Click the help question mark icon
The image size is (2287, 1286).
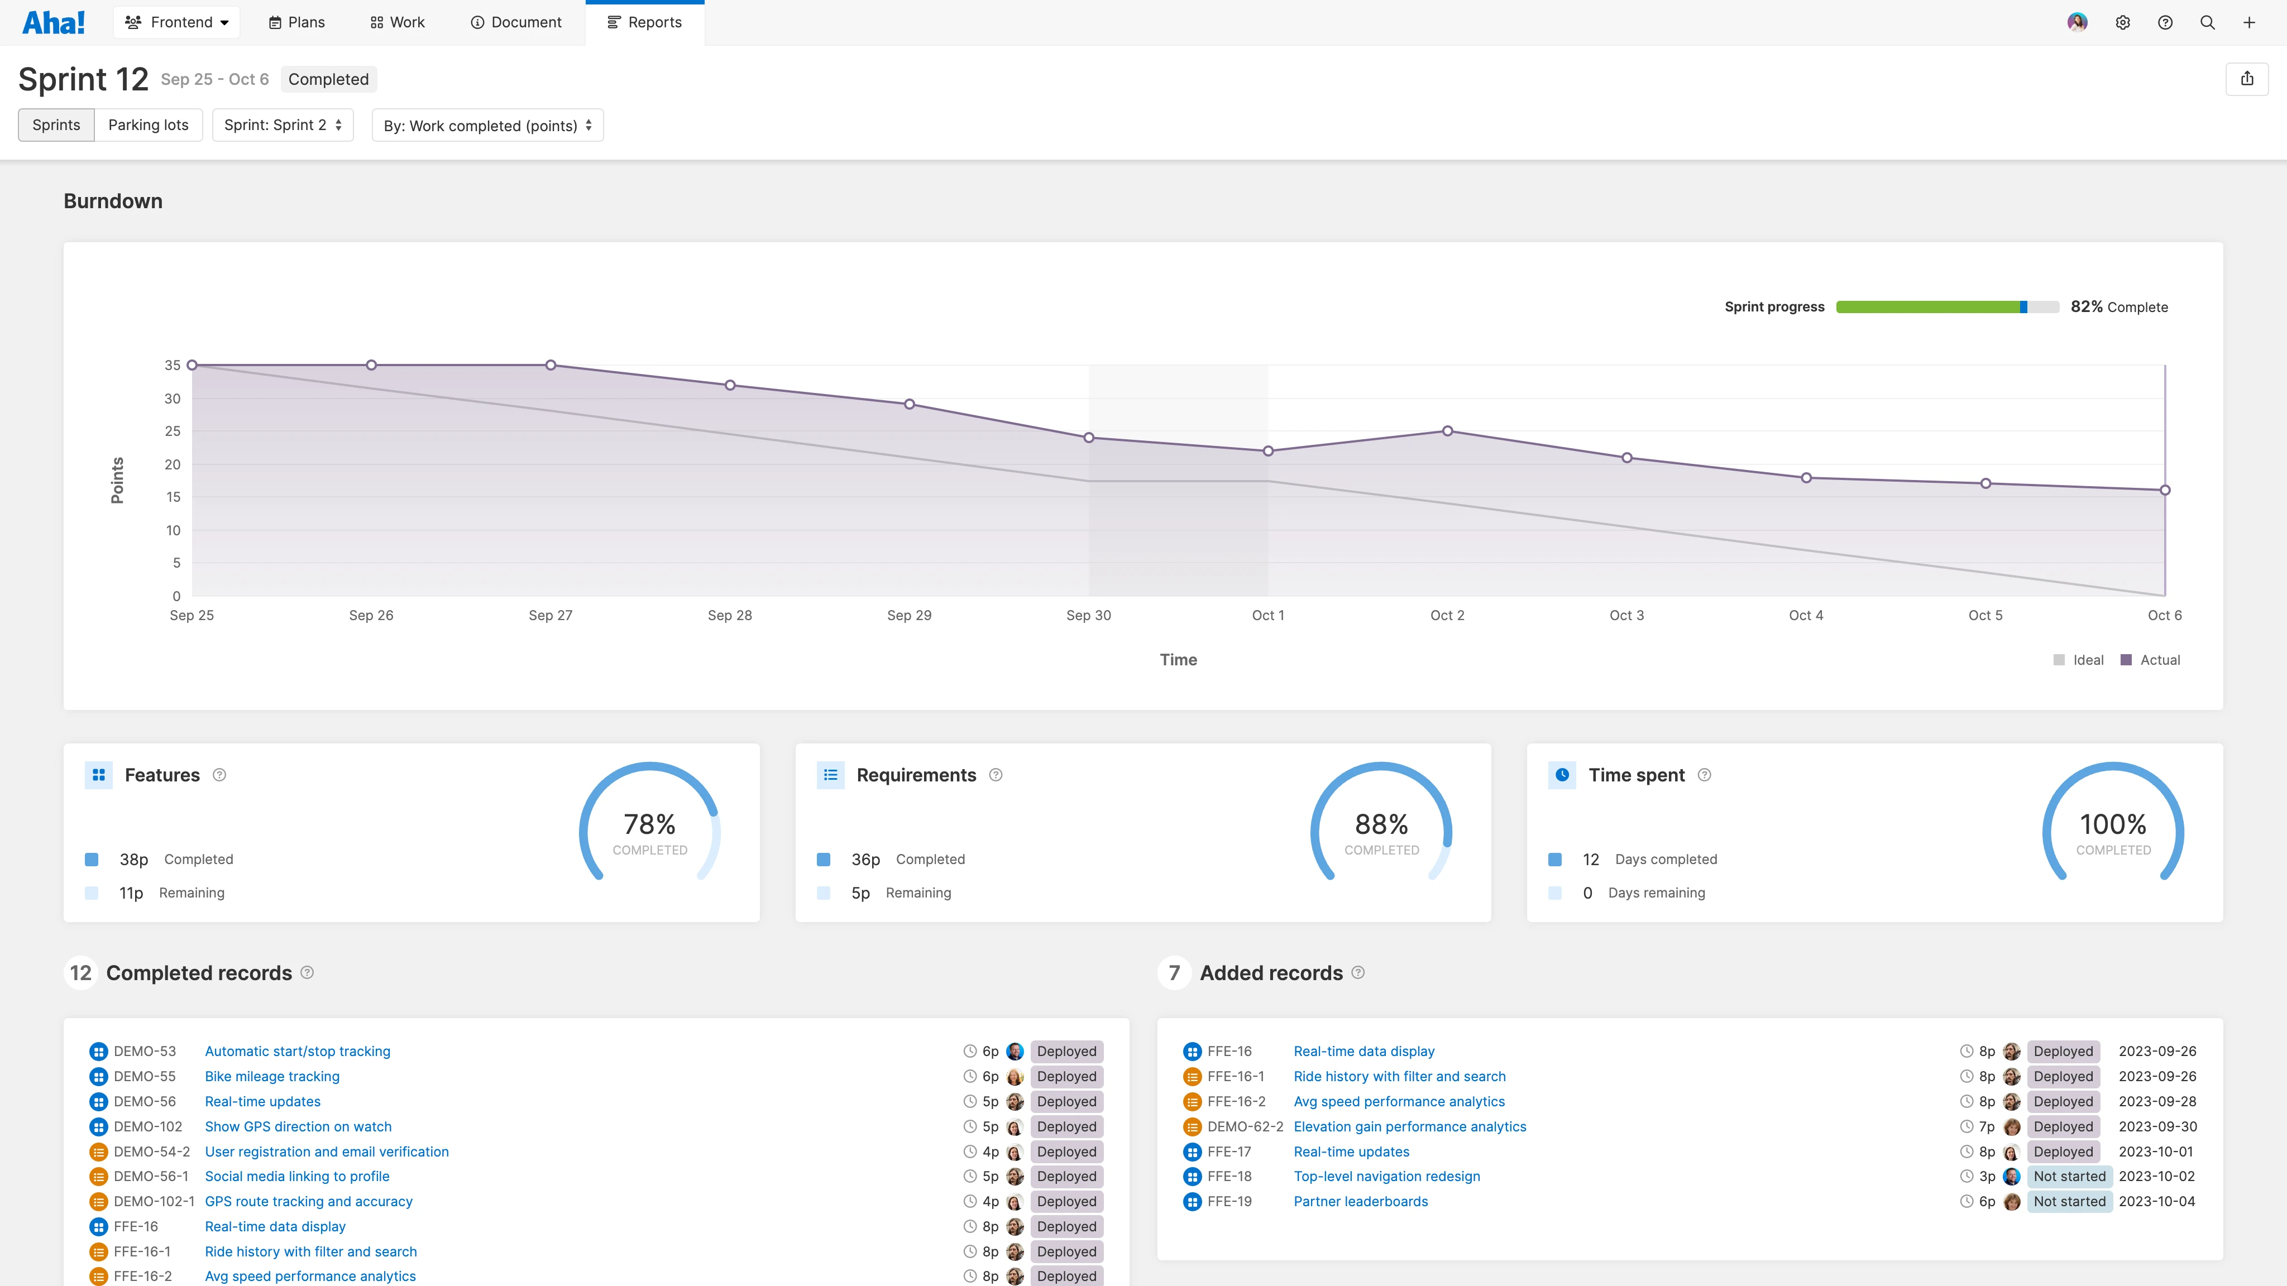[2165, 22]
